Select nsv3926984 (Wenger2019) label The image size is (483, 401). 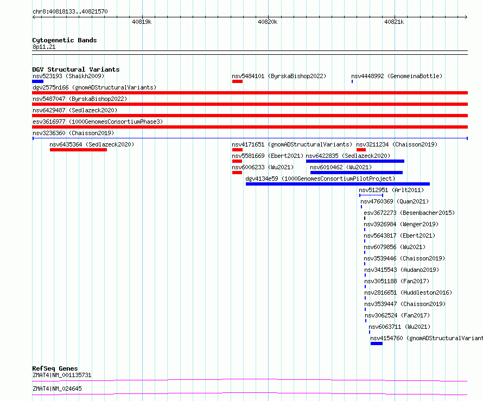(401, 224)
